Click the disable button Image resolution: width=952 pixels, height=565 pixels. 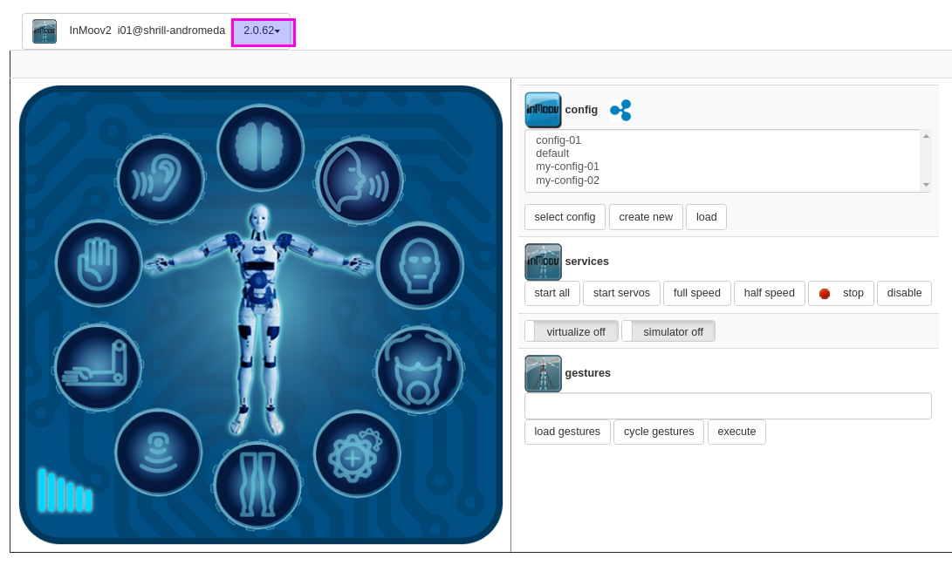click(x=904, y=293)
